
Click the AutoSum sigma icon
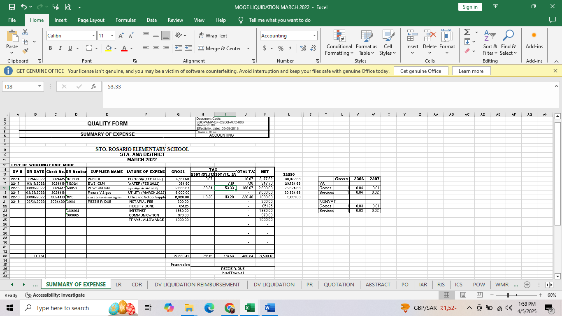pyautogui.click(x=467, y=32)
